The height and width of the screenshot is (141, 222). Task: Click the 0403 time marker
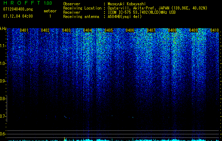pos(66,30)
